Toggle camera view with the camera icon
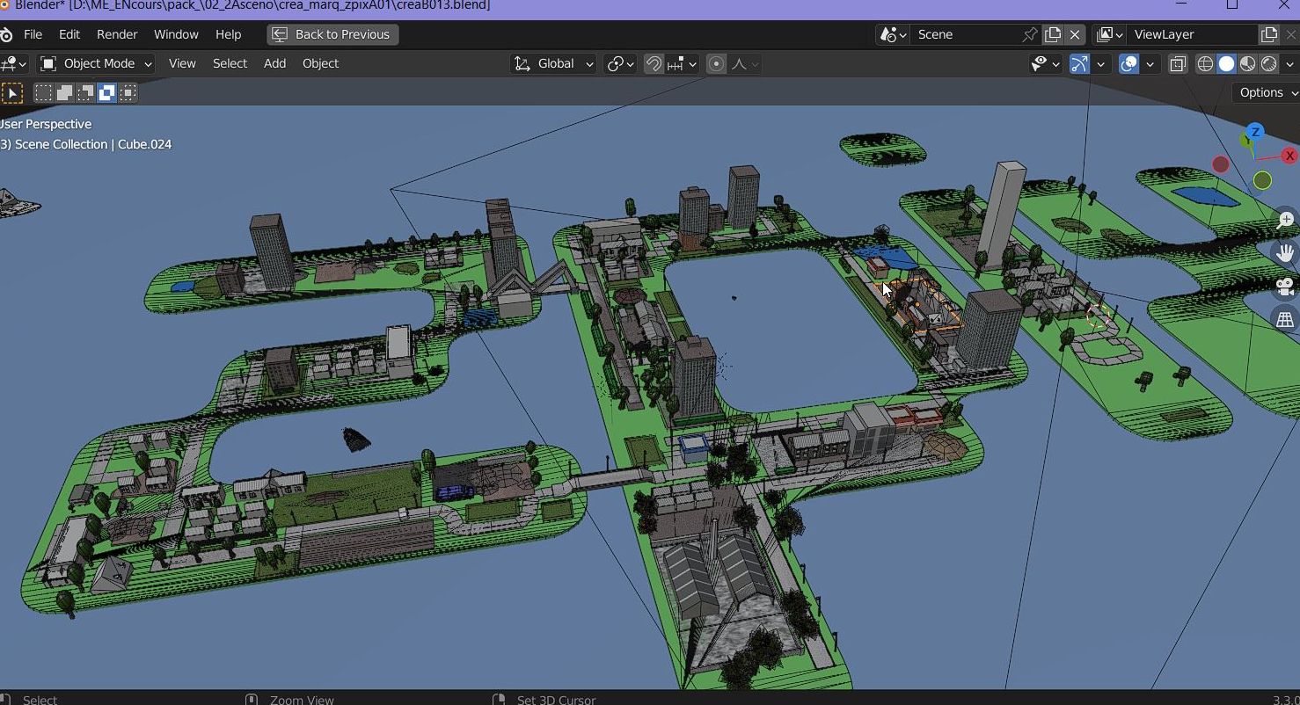This screenshot has width=1300, height=705. tap(1285, 287)
